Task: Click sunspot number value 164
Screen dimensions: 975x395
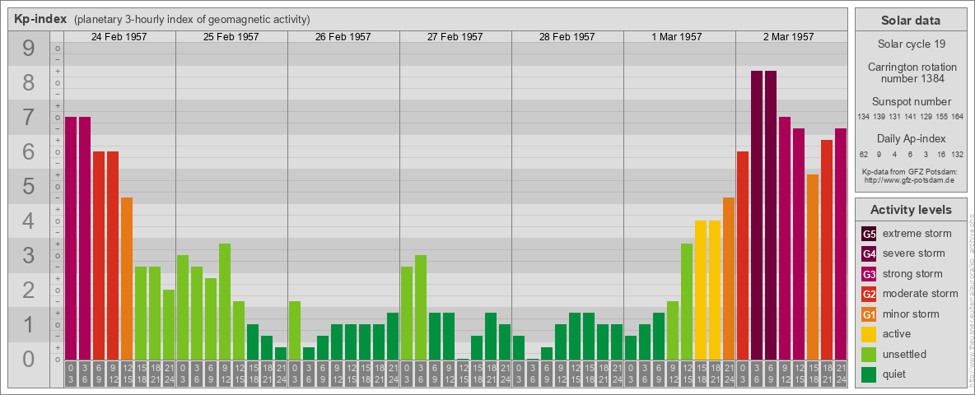Action: (x=958, y=117)
